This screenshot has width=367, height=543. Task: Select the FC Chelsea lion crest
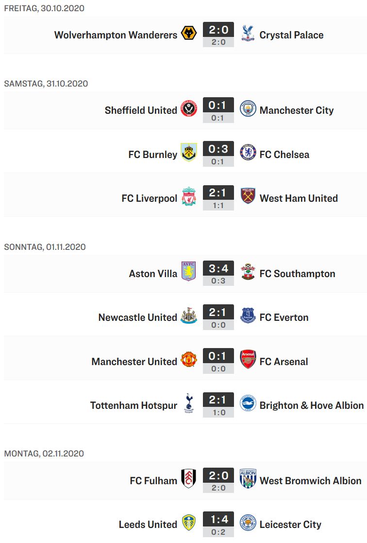tap(248, 153)
